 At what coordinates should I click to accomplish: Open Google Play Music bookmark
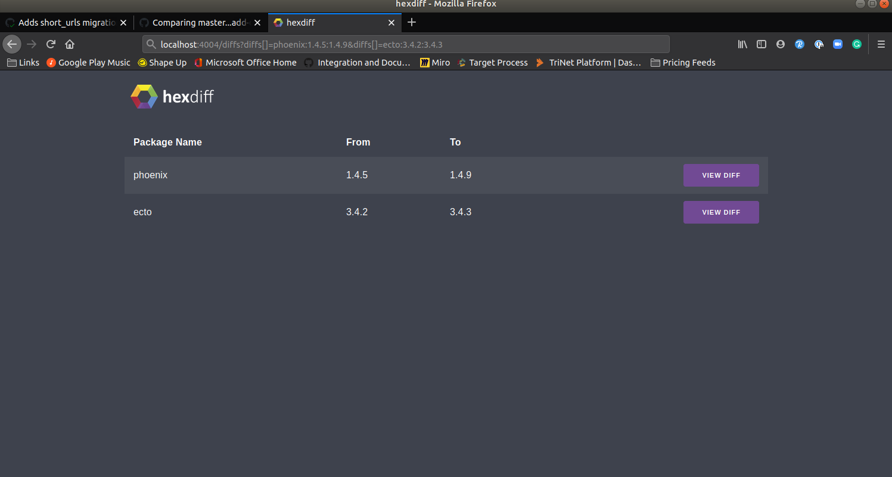88,63
